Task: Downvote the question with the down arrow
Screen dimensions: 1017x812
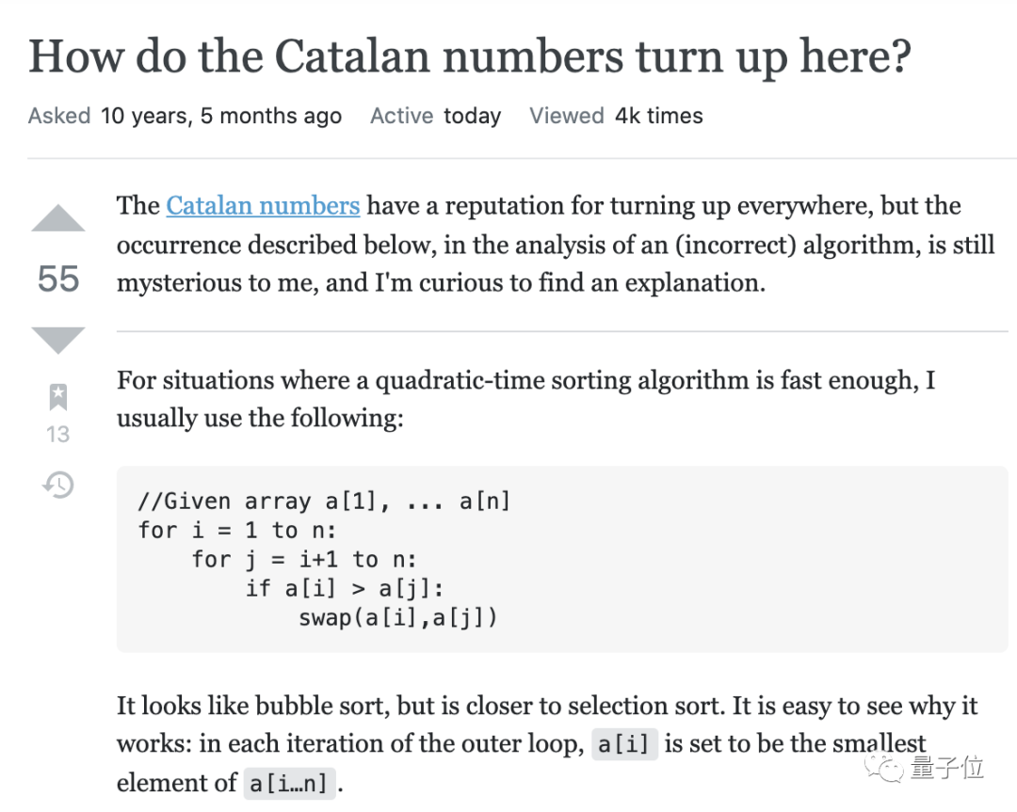Action: [x=57, y=341]
